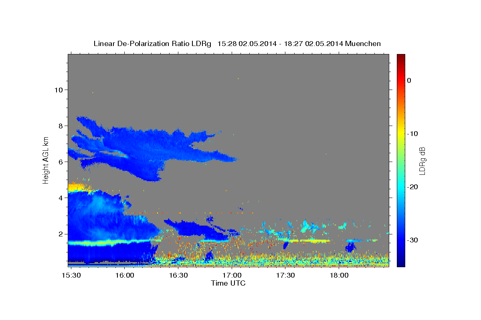Click the 17:30 time tick label

[285, 276]
